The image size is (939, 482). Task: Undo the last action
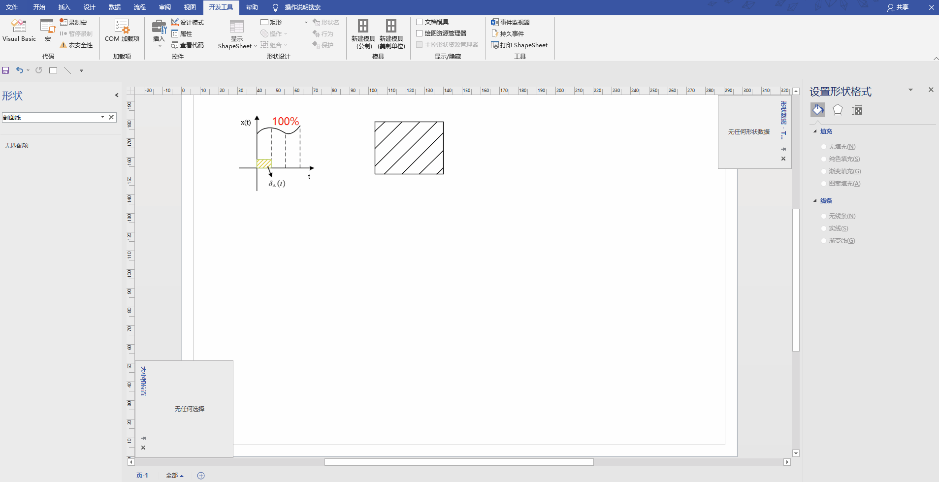[x=19, y=70]
